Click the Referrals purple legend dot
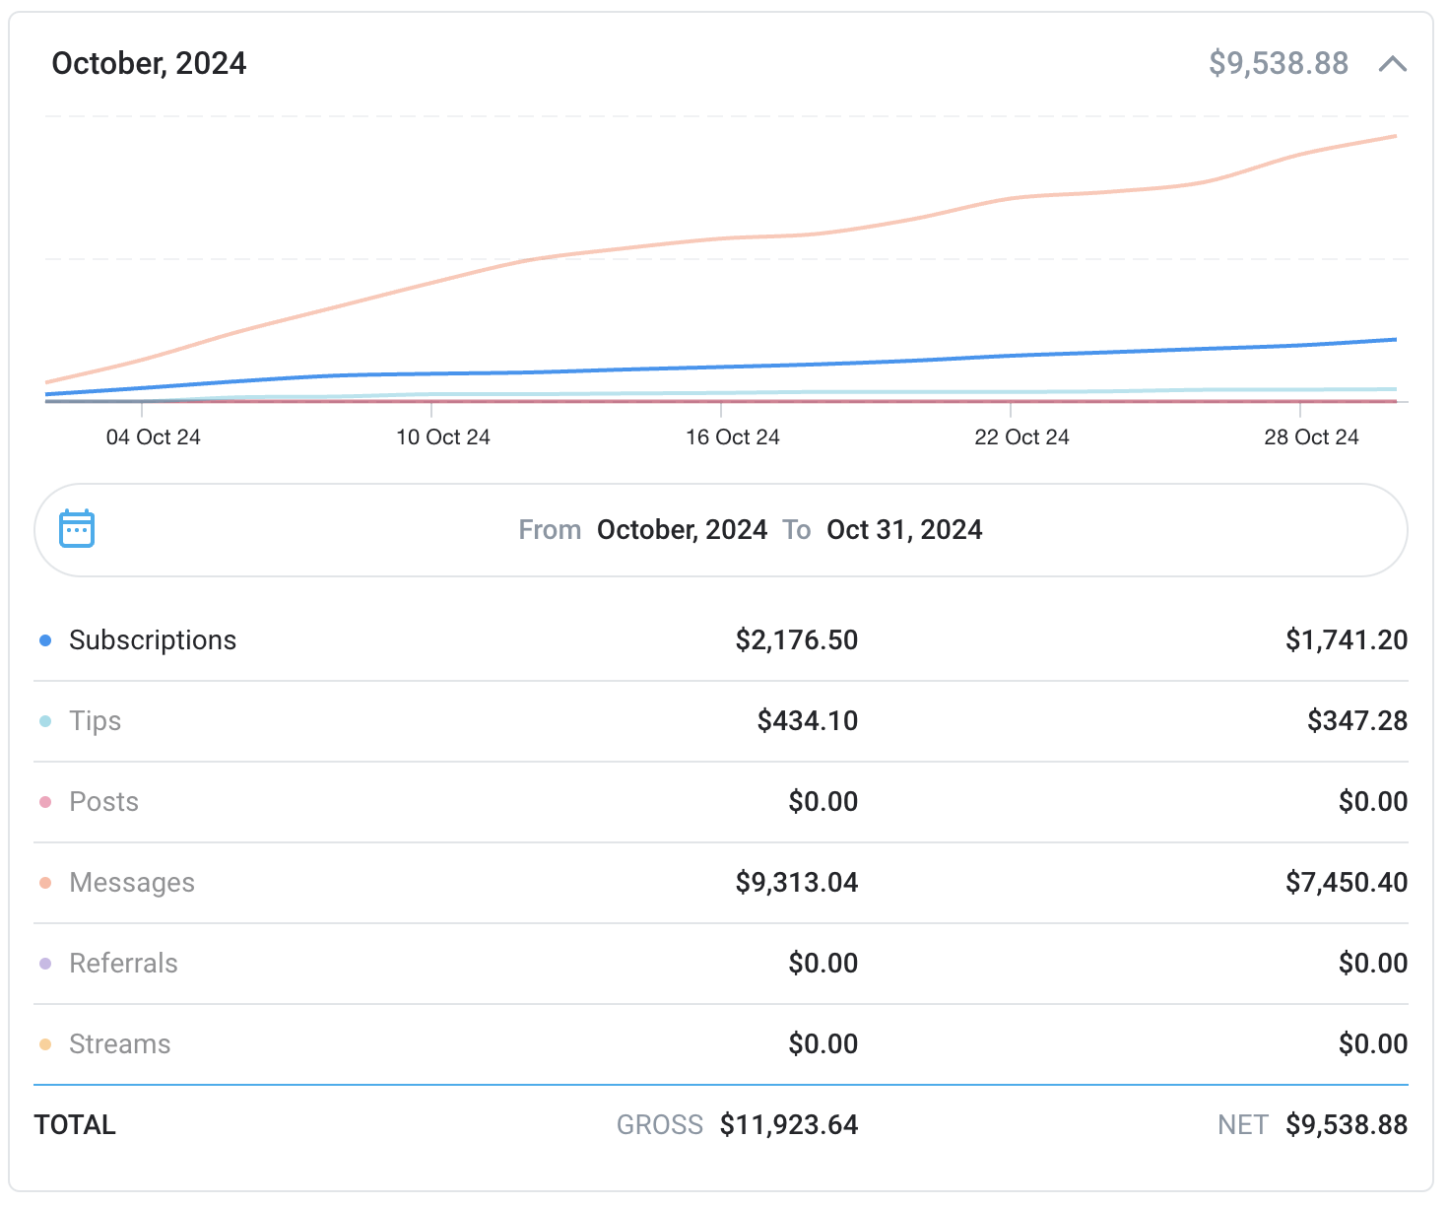 (x=45, y=964)
